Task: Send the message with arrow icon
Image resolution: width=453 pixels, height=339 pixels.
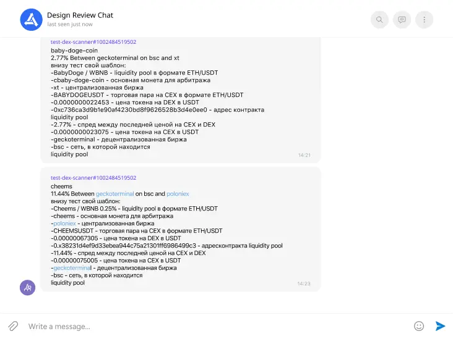Action: [x=440, y=326]
